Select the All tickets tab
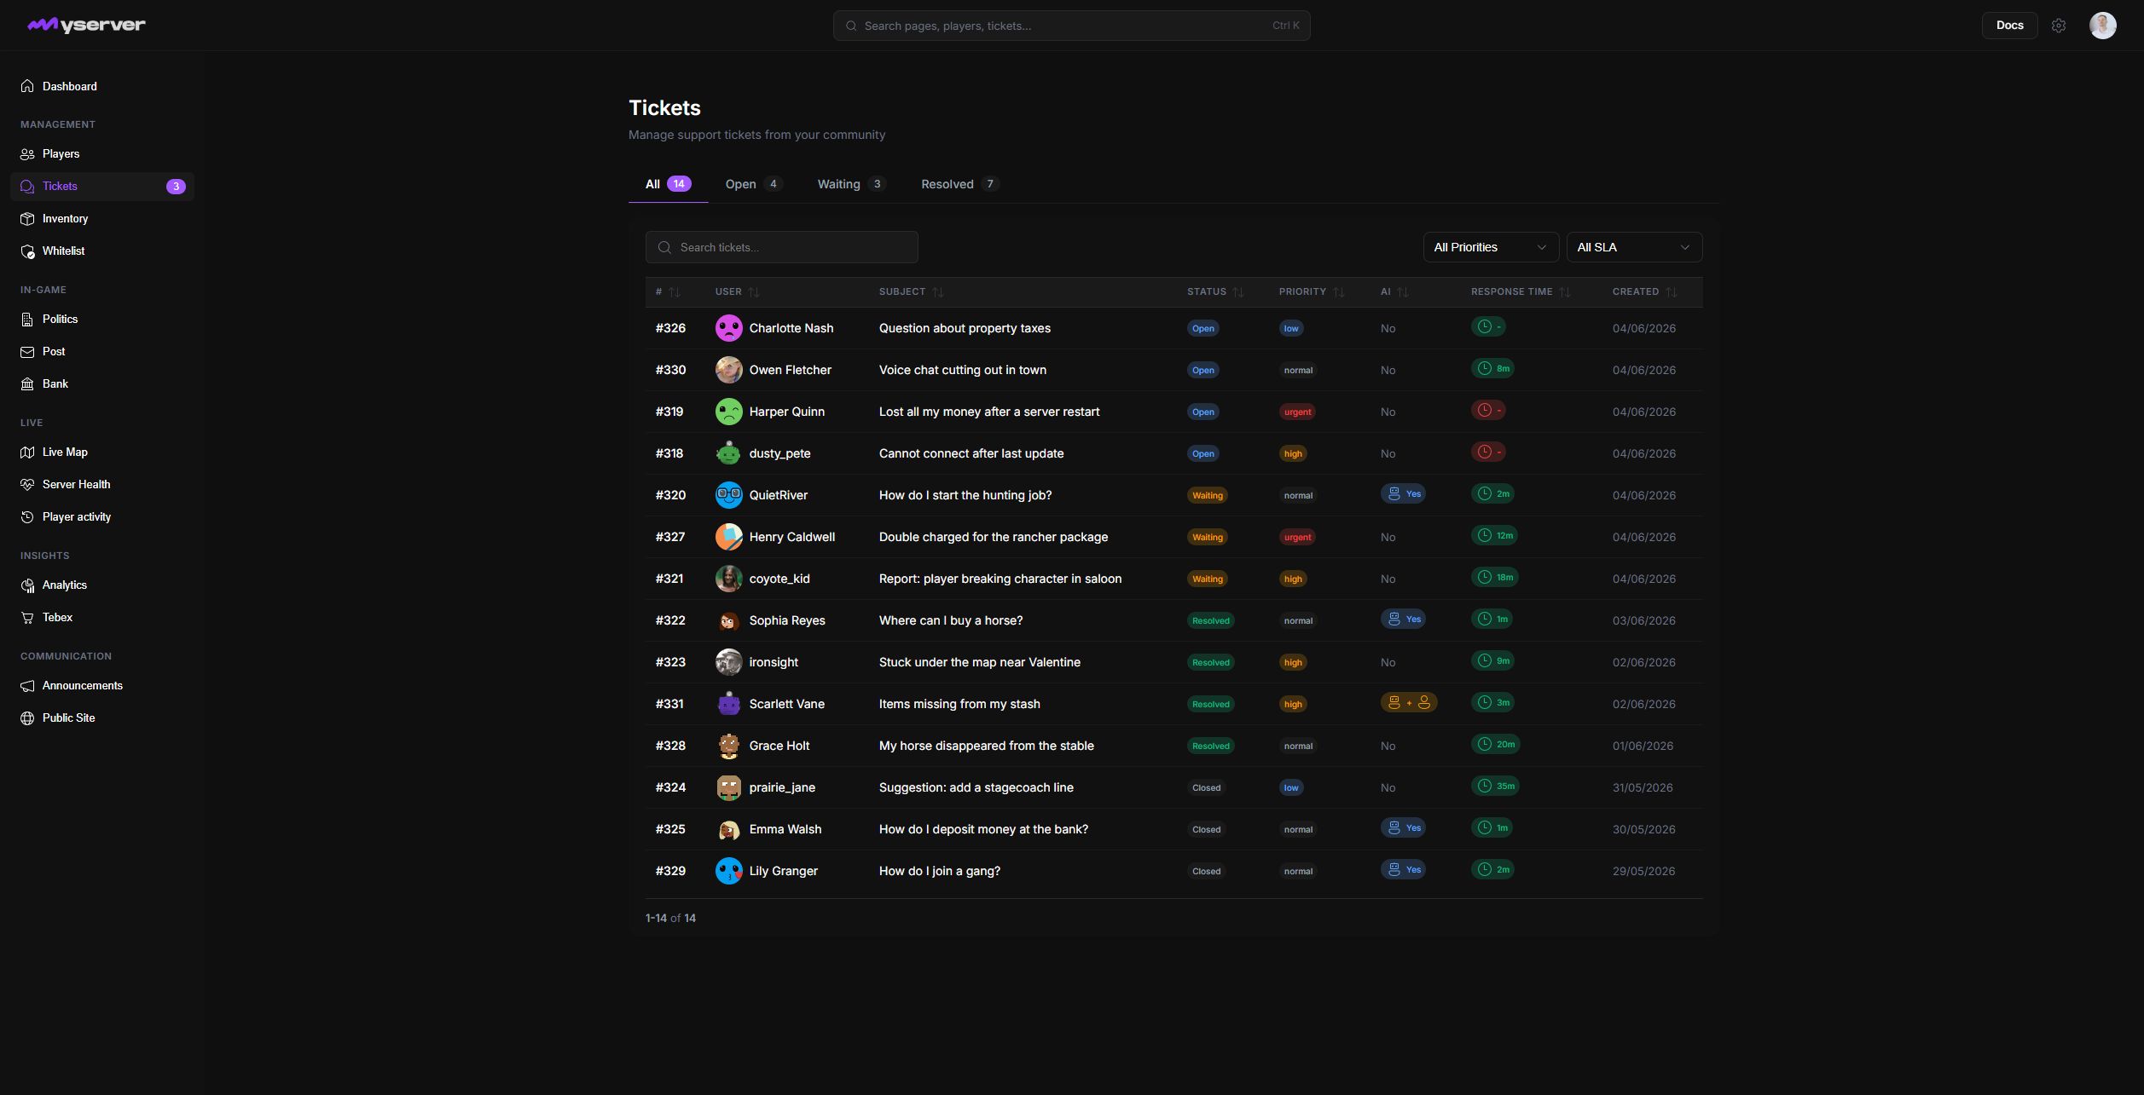Screen dimensions: 2144x1095 tap(668, 184)
